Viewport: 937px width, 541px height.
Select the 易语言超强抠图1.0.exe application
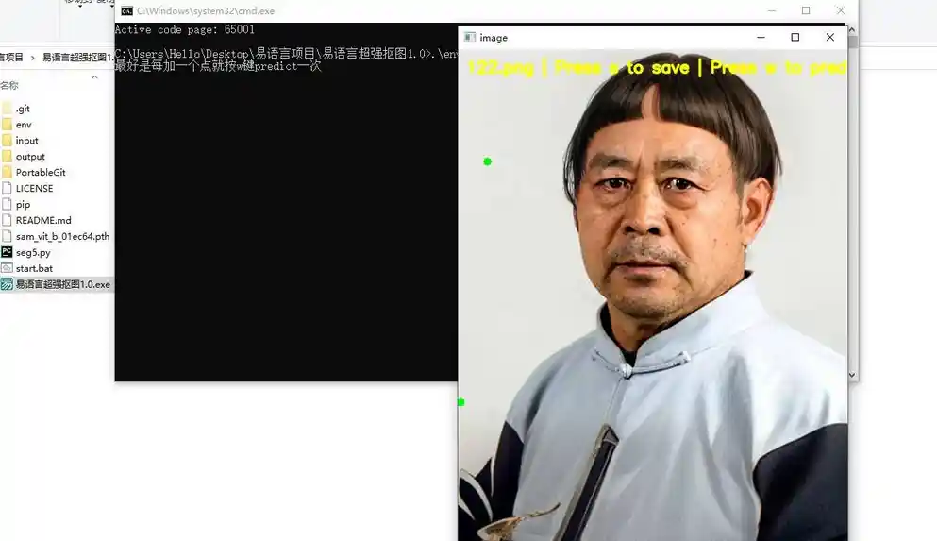point(62,284)
